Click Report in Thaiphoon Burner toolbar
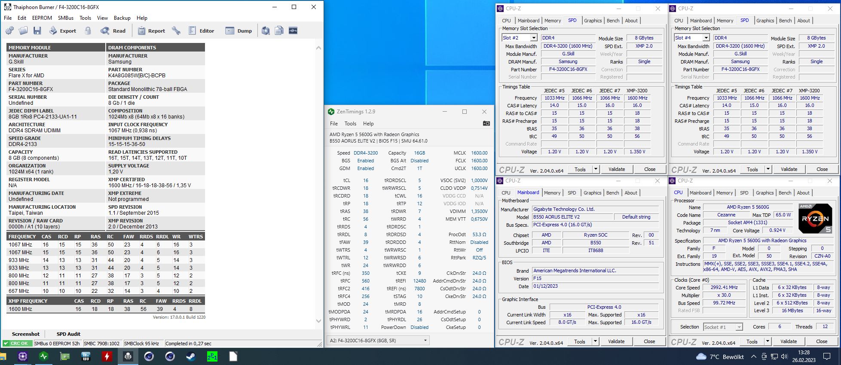This screenshot has height=365, width=841. pos(151,30)
